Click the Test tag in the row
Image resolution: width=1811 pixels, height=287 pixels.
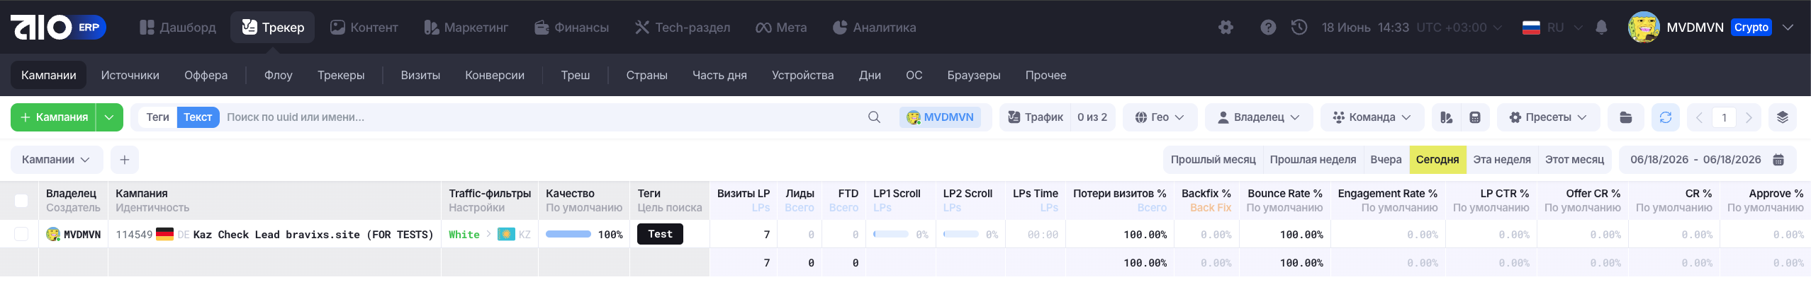point(660,234)
